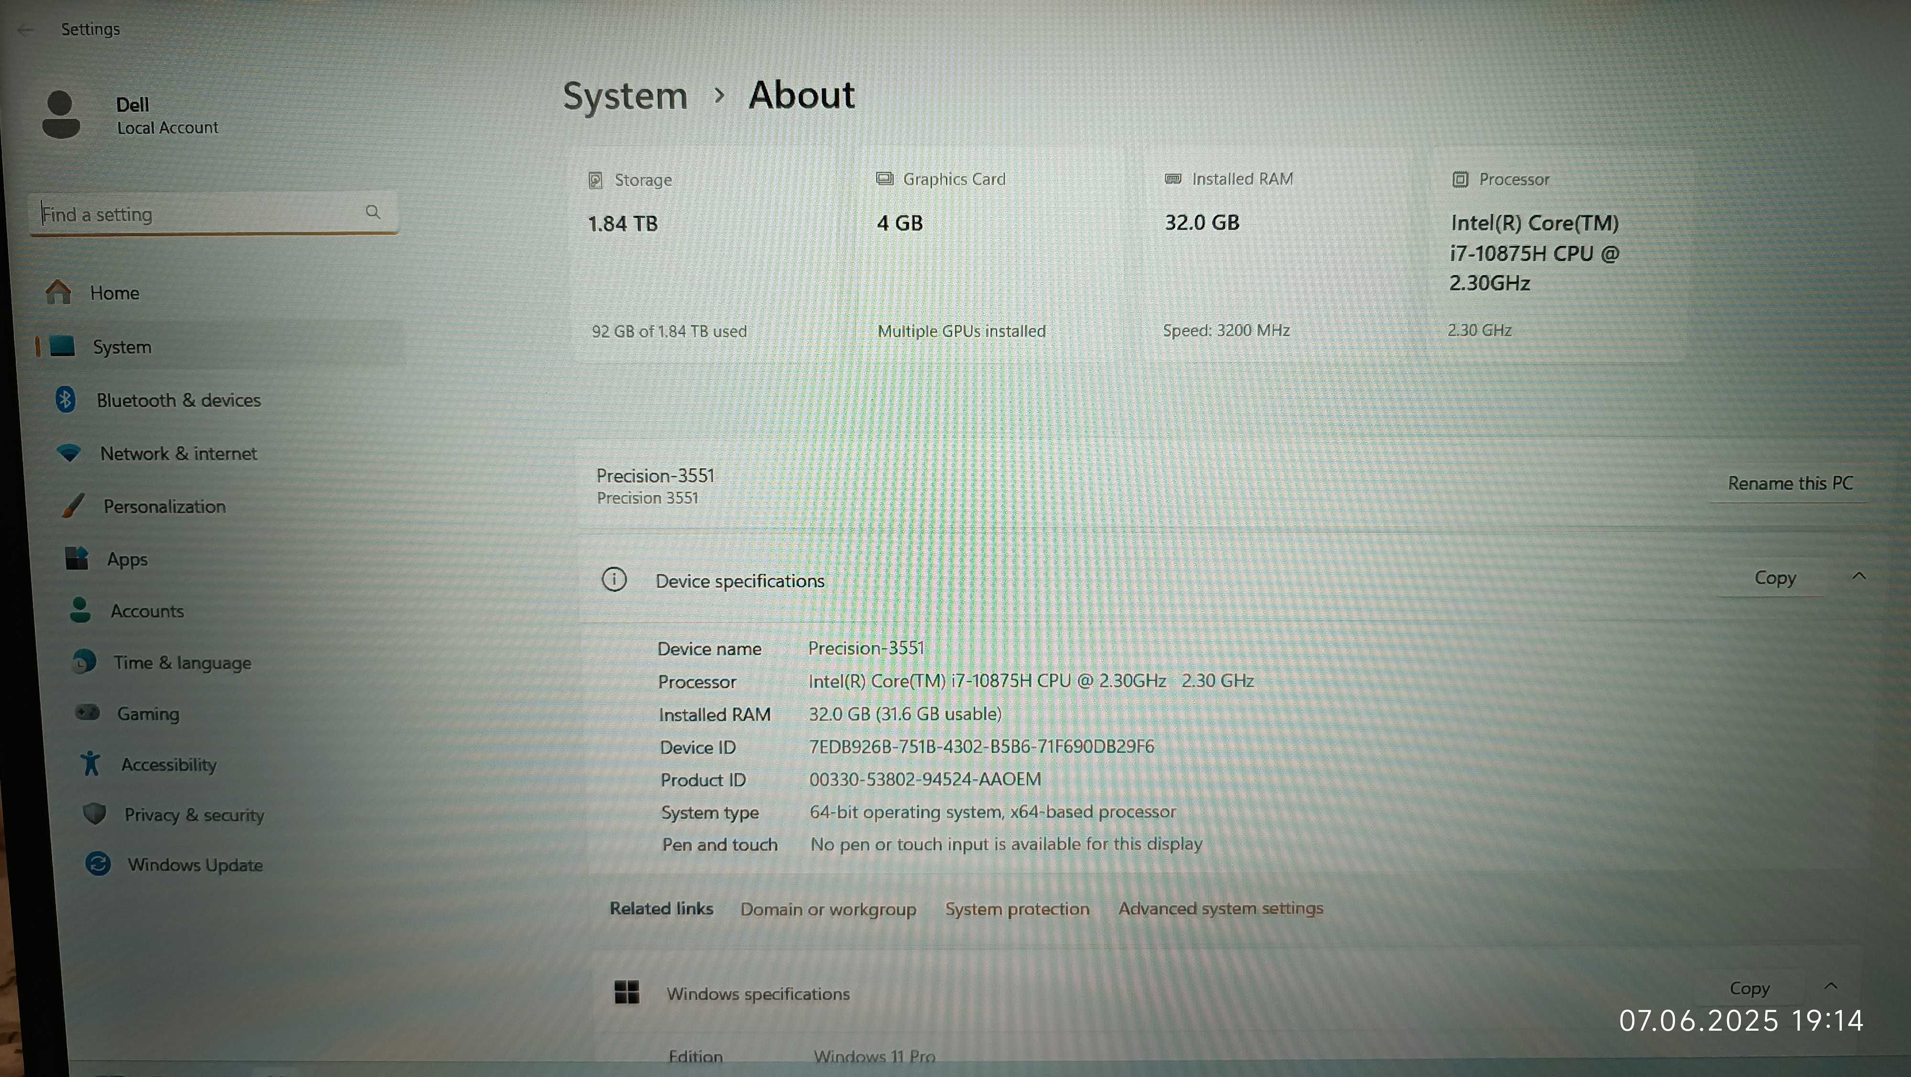This screenshot has width=1911, height=1077.
Task: Click the Windows specifications logo icon
Action: click(x=627, y=992)
